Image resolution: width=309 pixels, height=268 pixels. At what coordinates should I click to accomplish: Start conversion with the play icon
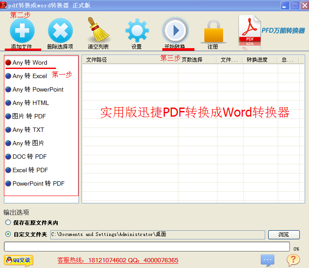pos(175,30)
